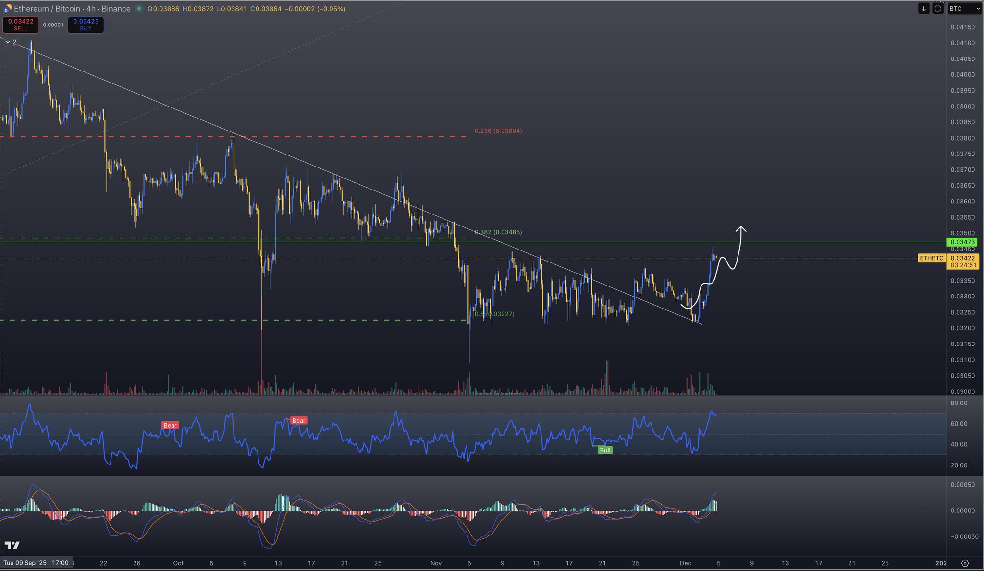Click the 0.236 (0.03804) Fibonacci label
984x571 pixels.
tap(498, 131)
